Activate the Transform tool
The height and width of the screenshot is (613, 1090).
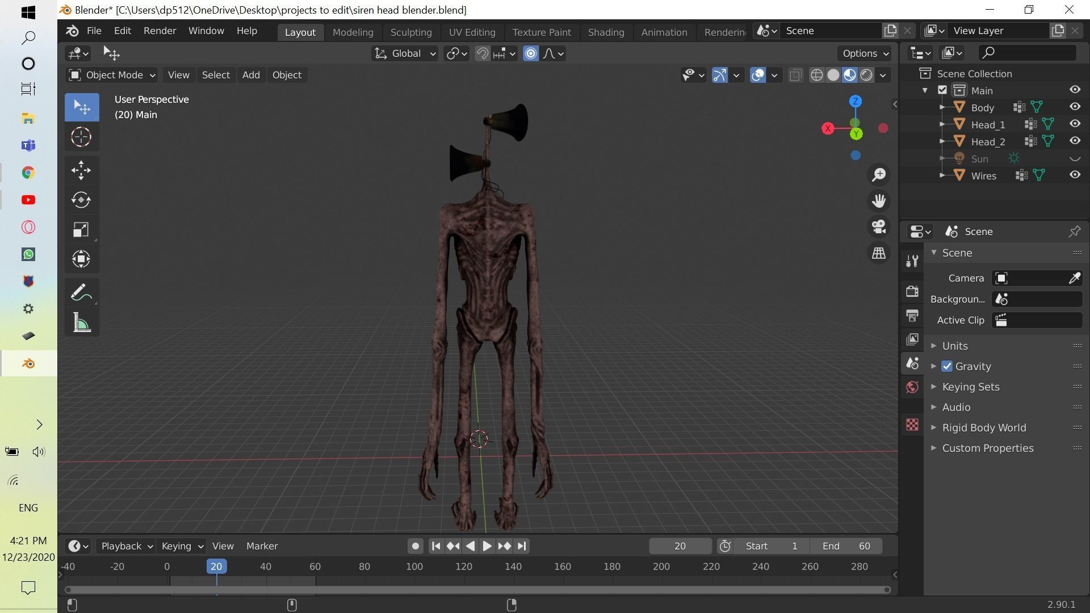[x=82, y=259]
